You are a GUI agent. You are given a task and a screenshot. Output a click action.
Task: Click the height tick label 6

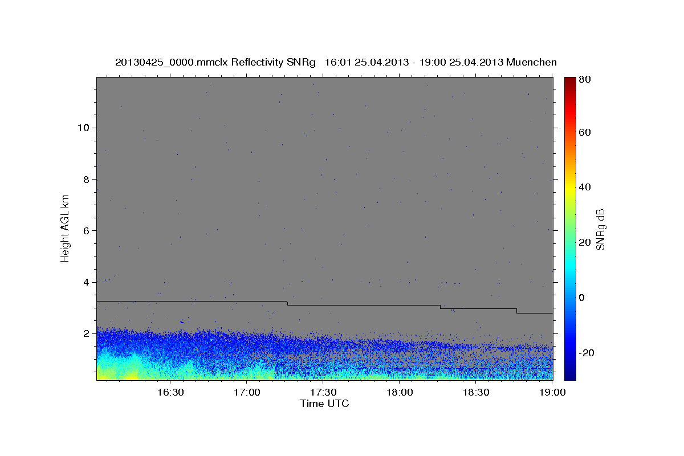point(87,230)
